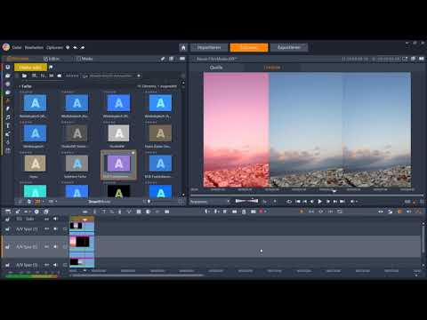Image resolution: width=427 pixels, height=320 pixels.
Task: Open the Optionen menu
Action: [54, 47]
